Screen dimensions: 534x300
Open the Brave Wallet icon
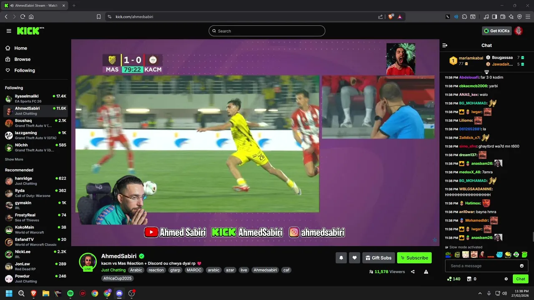click(x=503, y=17)
